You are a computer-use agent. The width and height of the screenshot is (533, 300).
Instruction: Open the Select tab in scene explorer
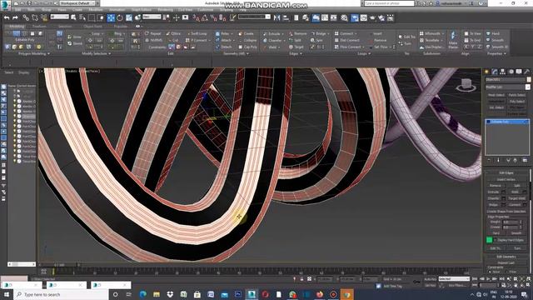point(9,72)
